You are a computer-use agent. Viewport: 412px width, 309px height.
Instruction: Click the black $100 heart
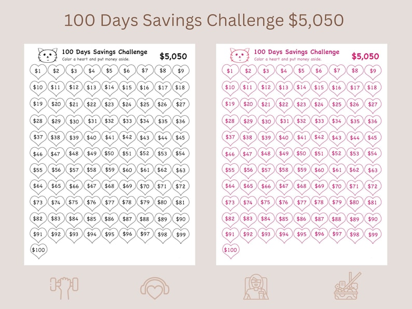(x=38, y=251)
